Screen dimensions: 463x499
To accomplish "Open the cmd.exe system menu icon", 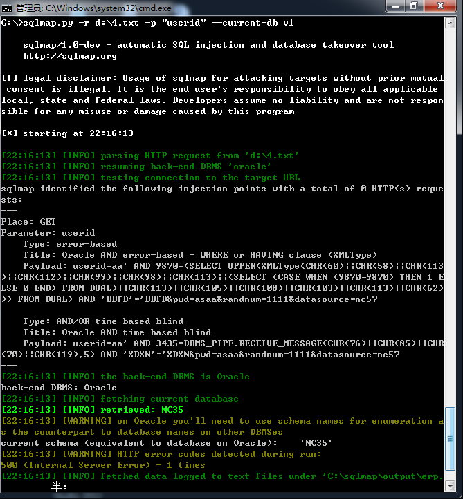I will 6,8.
